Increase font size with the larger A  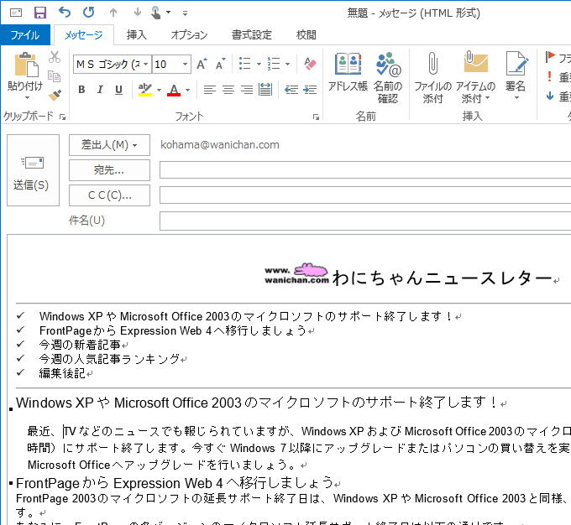tap(202, 64)
